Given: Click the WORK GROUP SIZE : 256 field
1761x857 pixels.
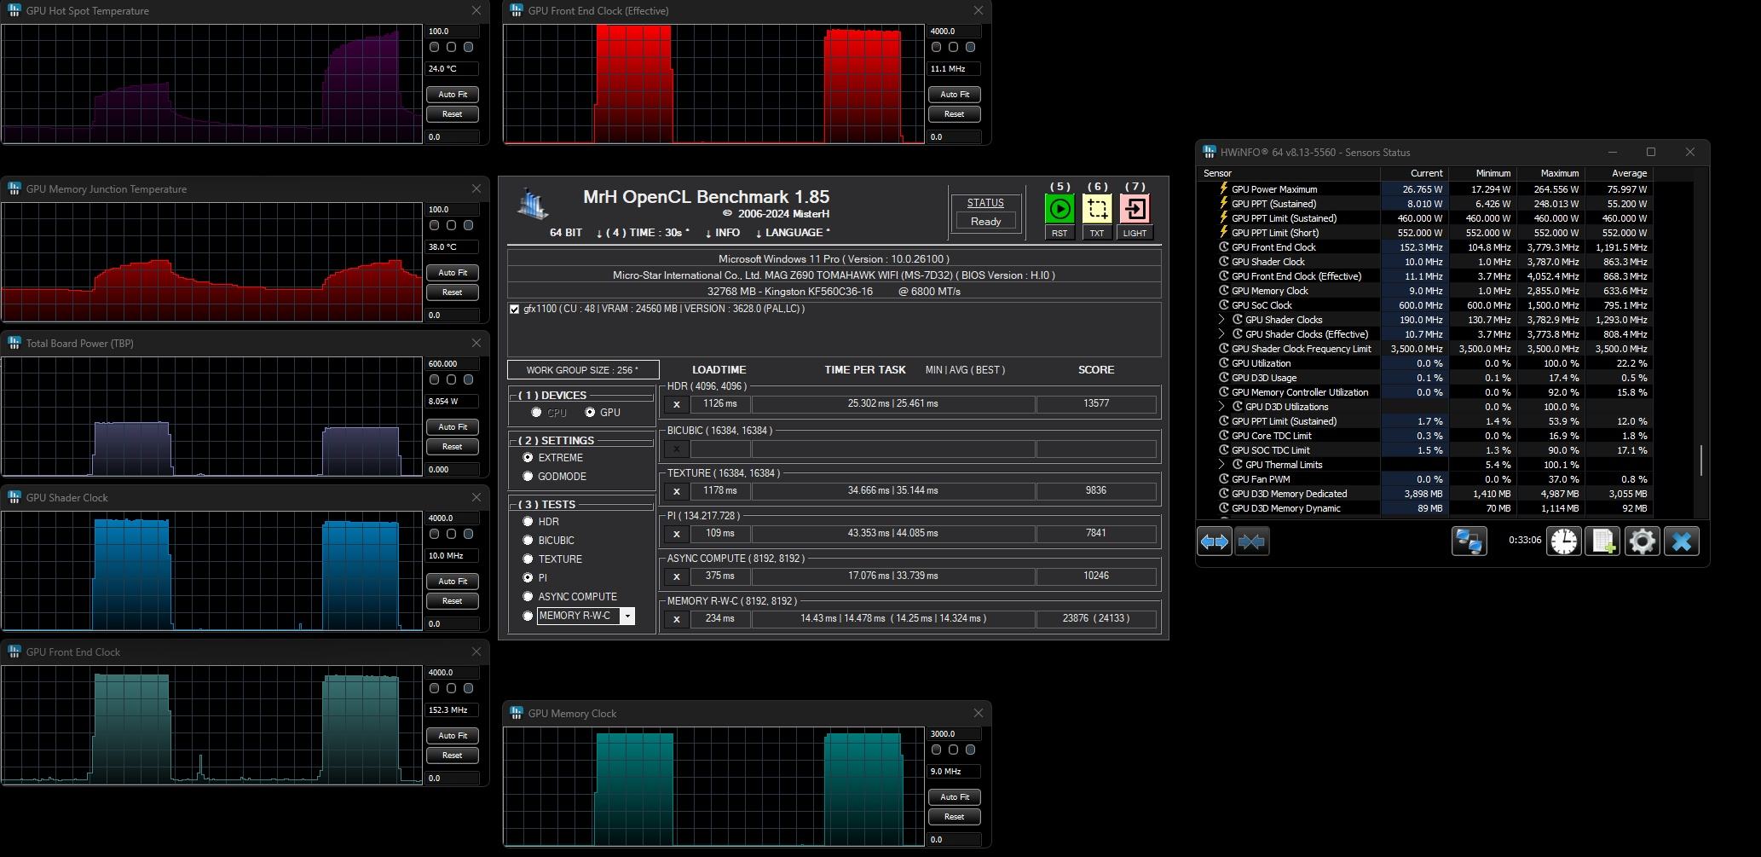Looking at the screenshot, I should pos(582,370).
